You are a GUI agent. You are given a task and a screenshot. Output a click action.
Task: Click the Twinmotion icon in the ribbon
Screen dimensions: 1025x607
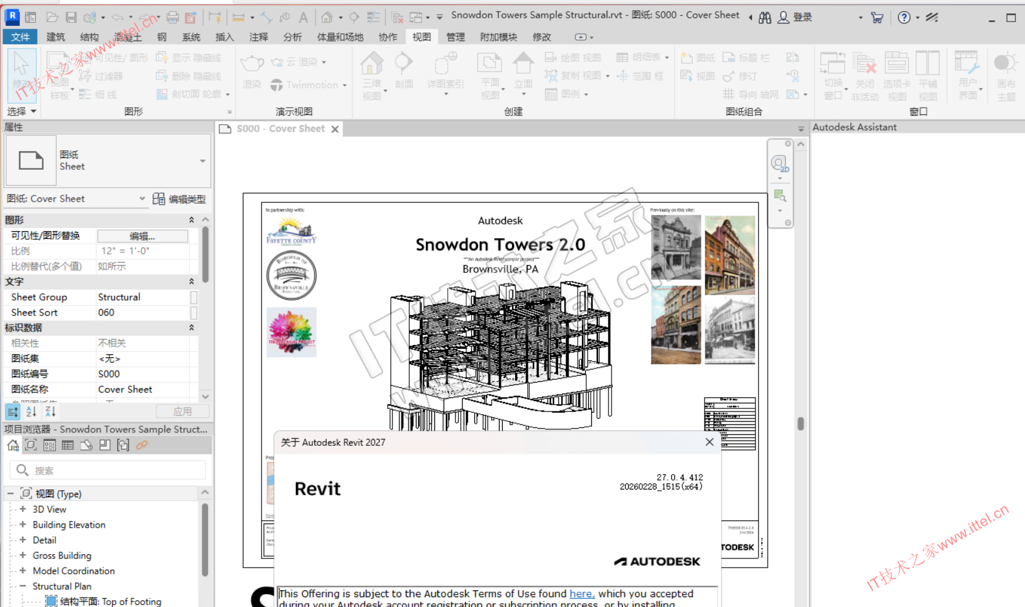coord(277,85)
